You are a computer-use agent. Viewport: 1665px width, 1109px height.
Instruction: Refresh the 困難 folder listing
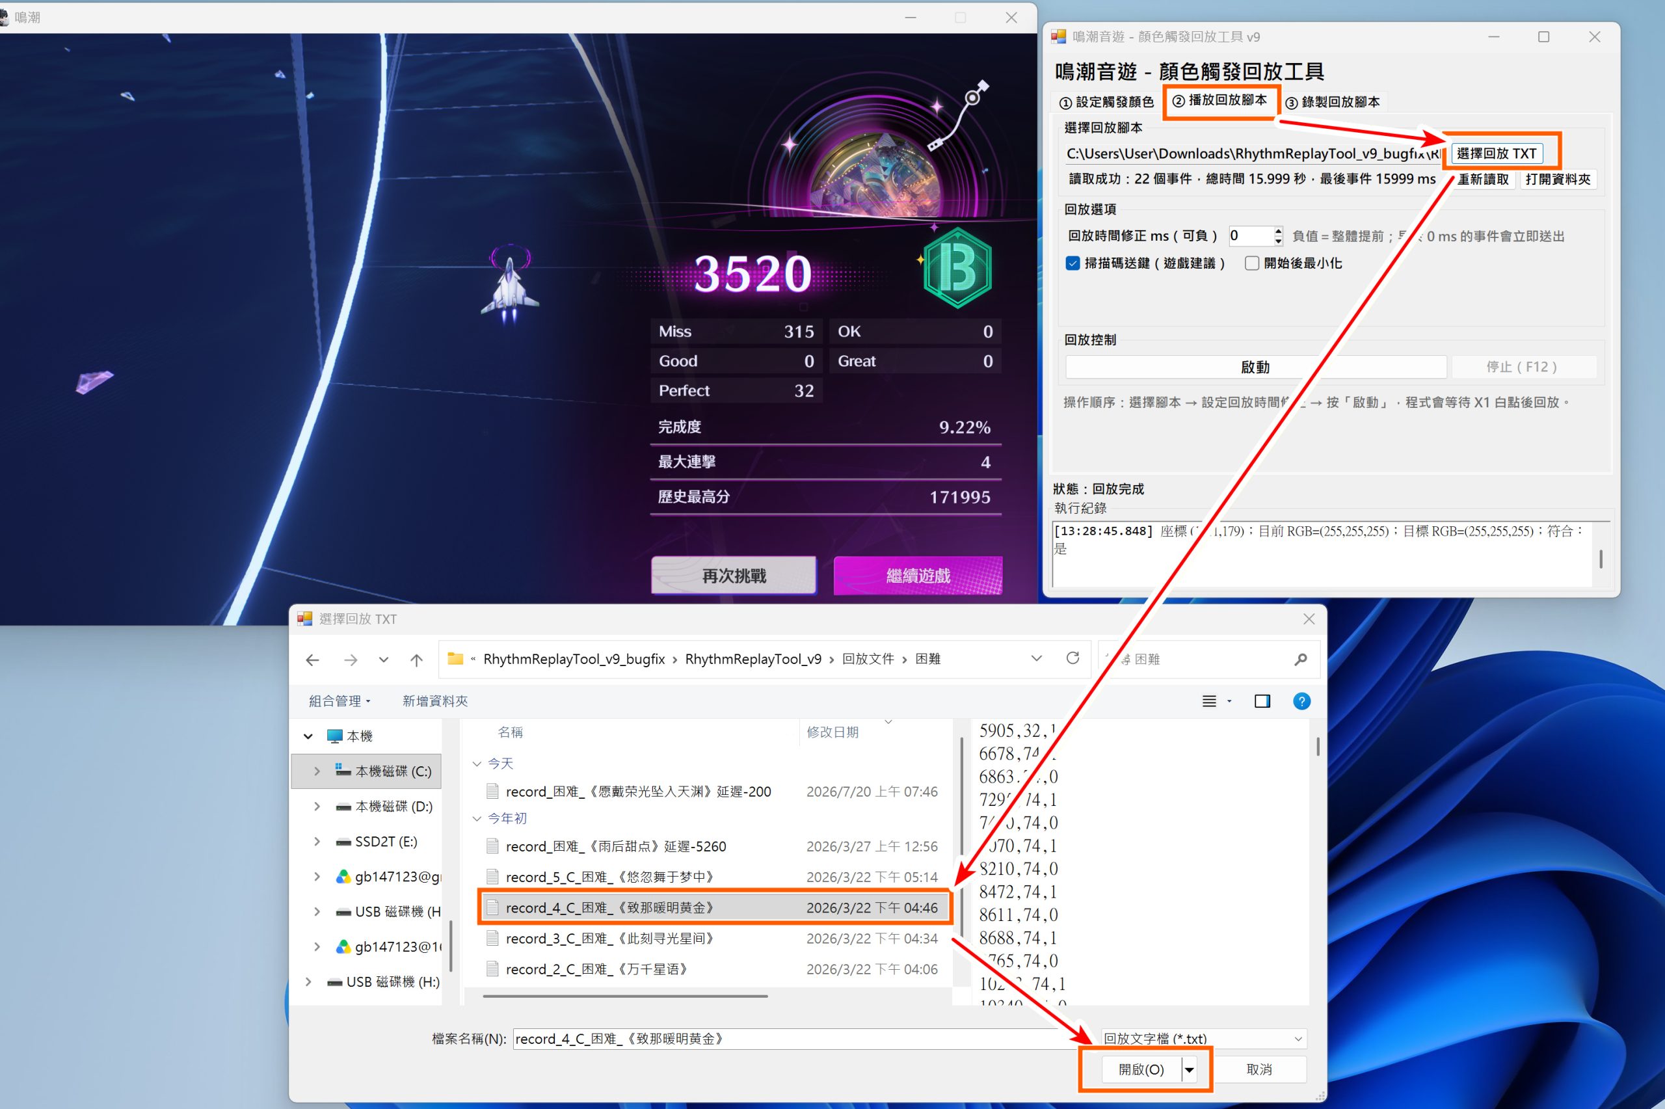point(1072,658)
